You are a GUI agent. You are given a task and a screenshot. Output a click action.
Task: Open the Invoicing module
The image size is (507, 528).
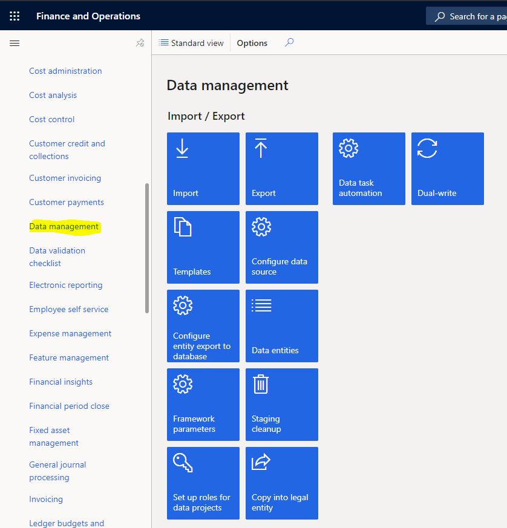tap(46, 500)
